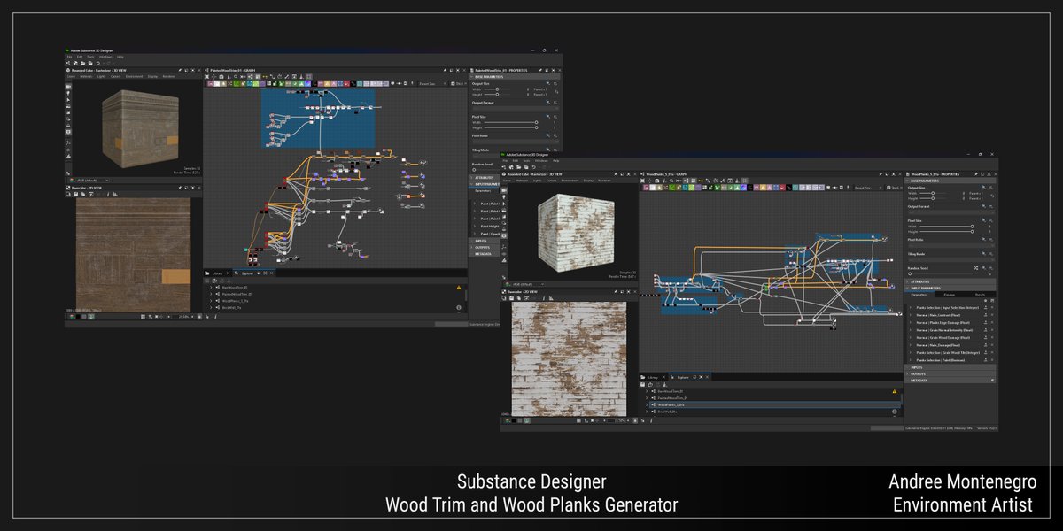Click the painted white cube preview in right 3D view

tap(576, 233)
